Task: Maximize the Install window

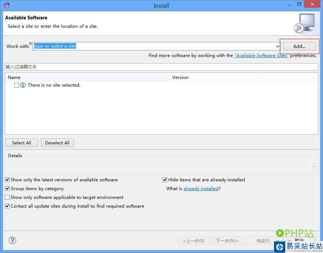Action: coord(299,4)
